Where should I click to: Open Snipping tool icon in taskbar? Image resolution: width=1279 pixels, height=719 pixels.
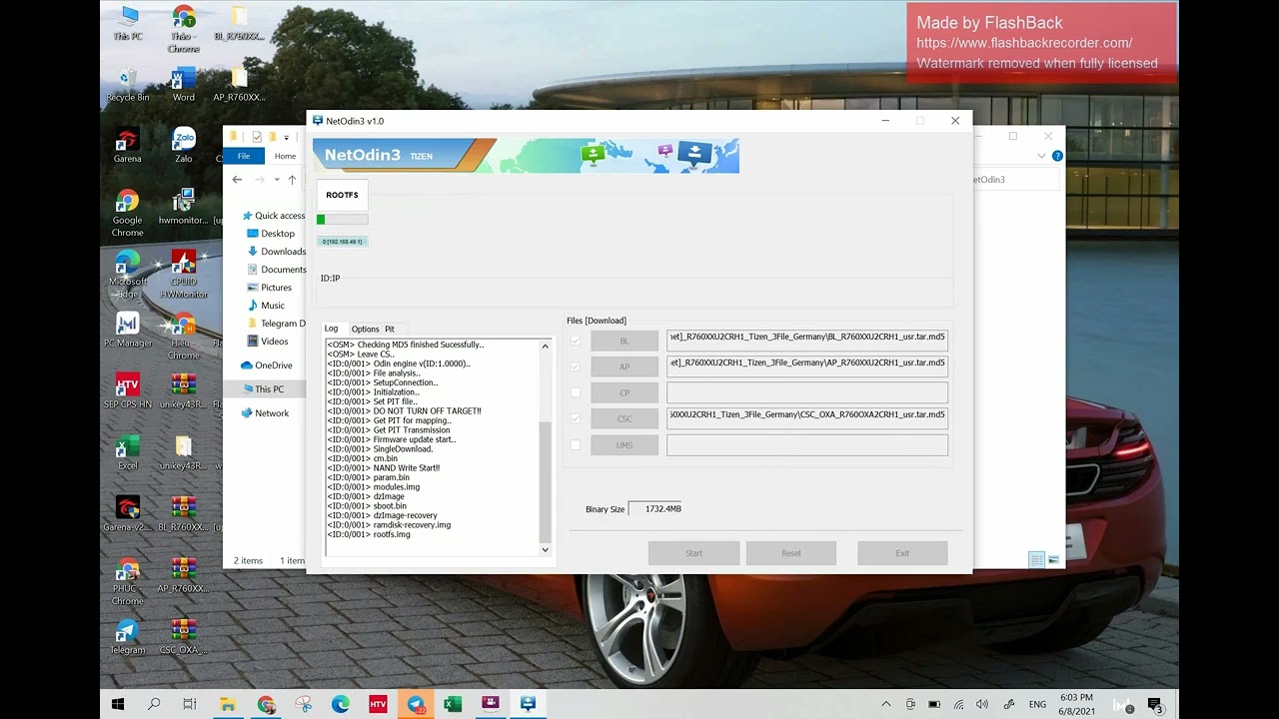(303, 704)
